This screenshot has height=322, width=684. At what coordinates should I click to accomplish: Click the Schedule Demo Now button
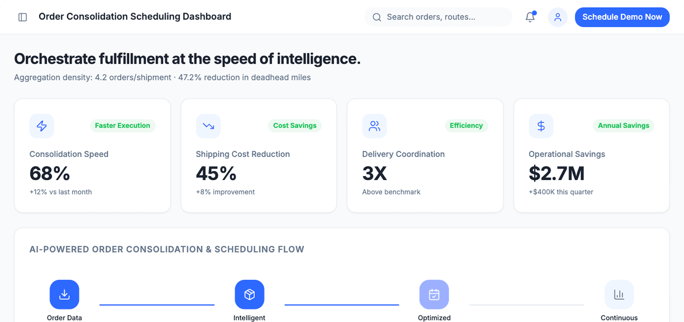(x=622, y=17)
